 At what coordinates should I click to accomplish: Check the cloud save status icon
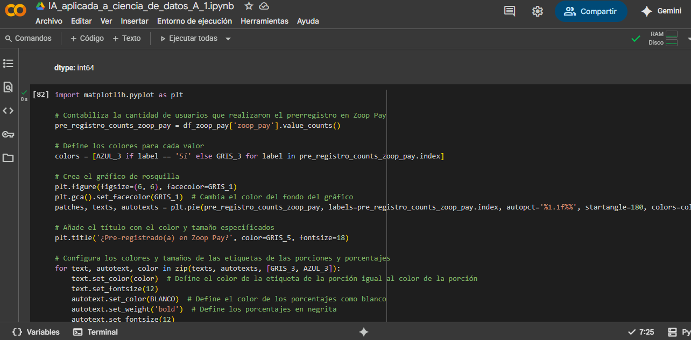point(264,6)
